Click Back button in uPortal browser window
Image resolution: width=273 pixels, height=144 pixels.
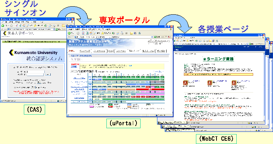[x=69, y=33]
